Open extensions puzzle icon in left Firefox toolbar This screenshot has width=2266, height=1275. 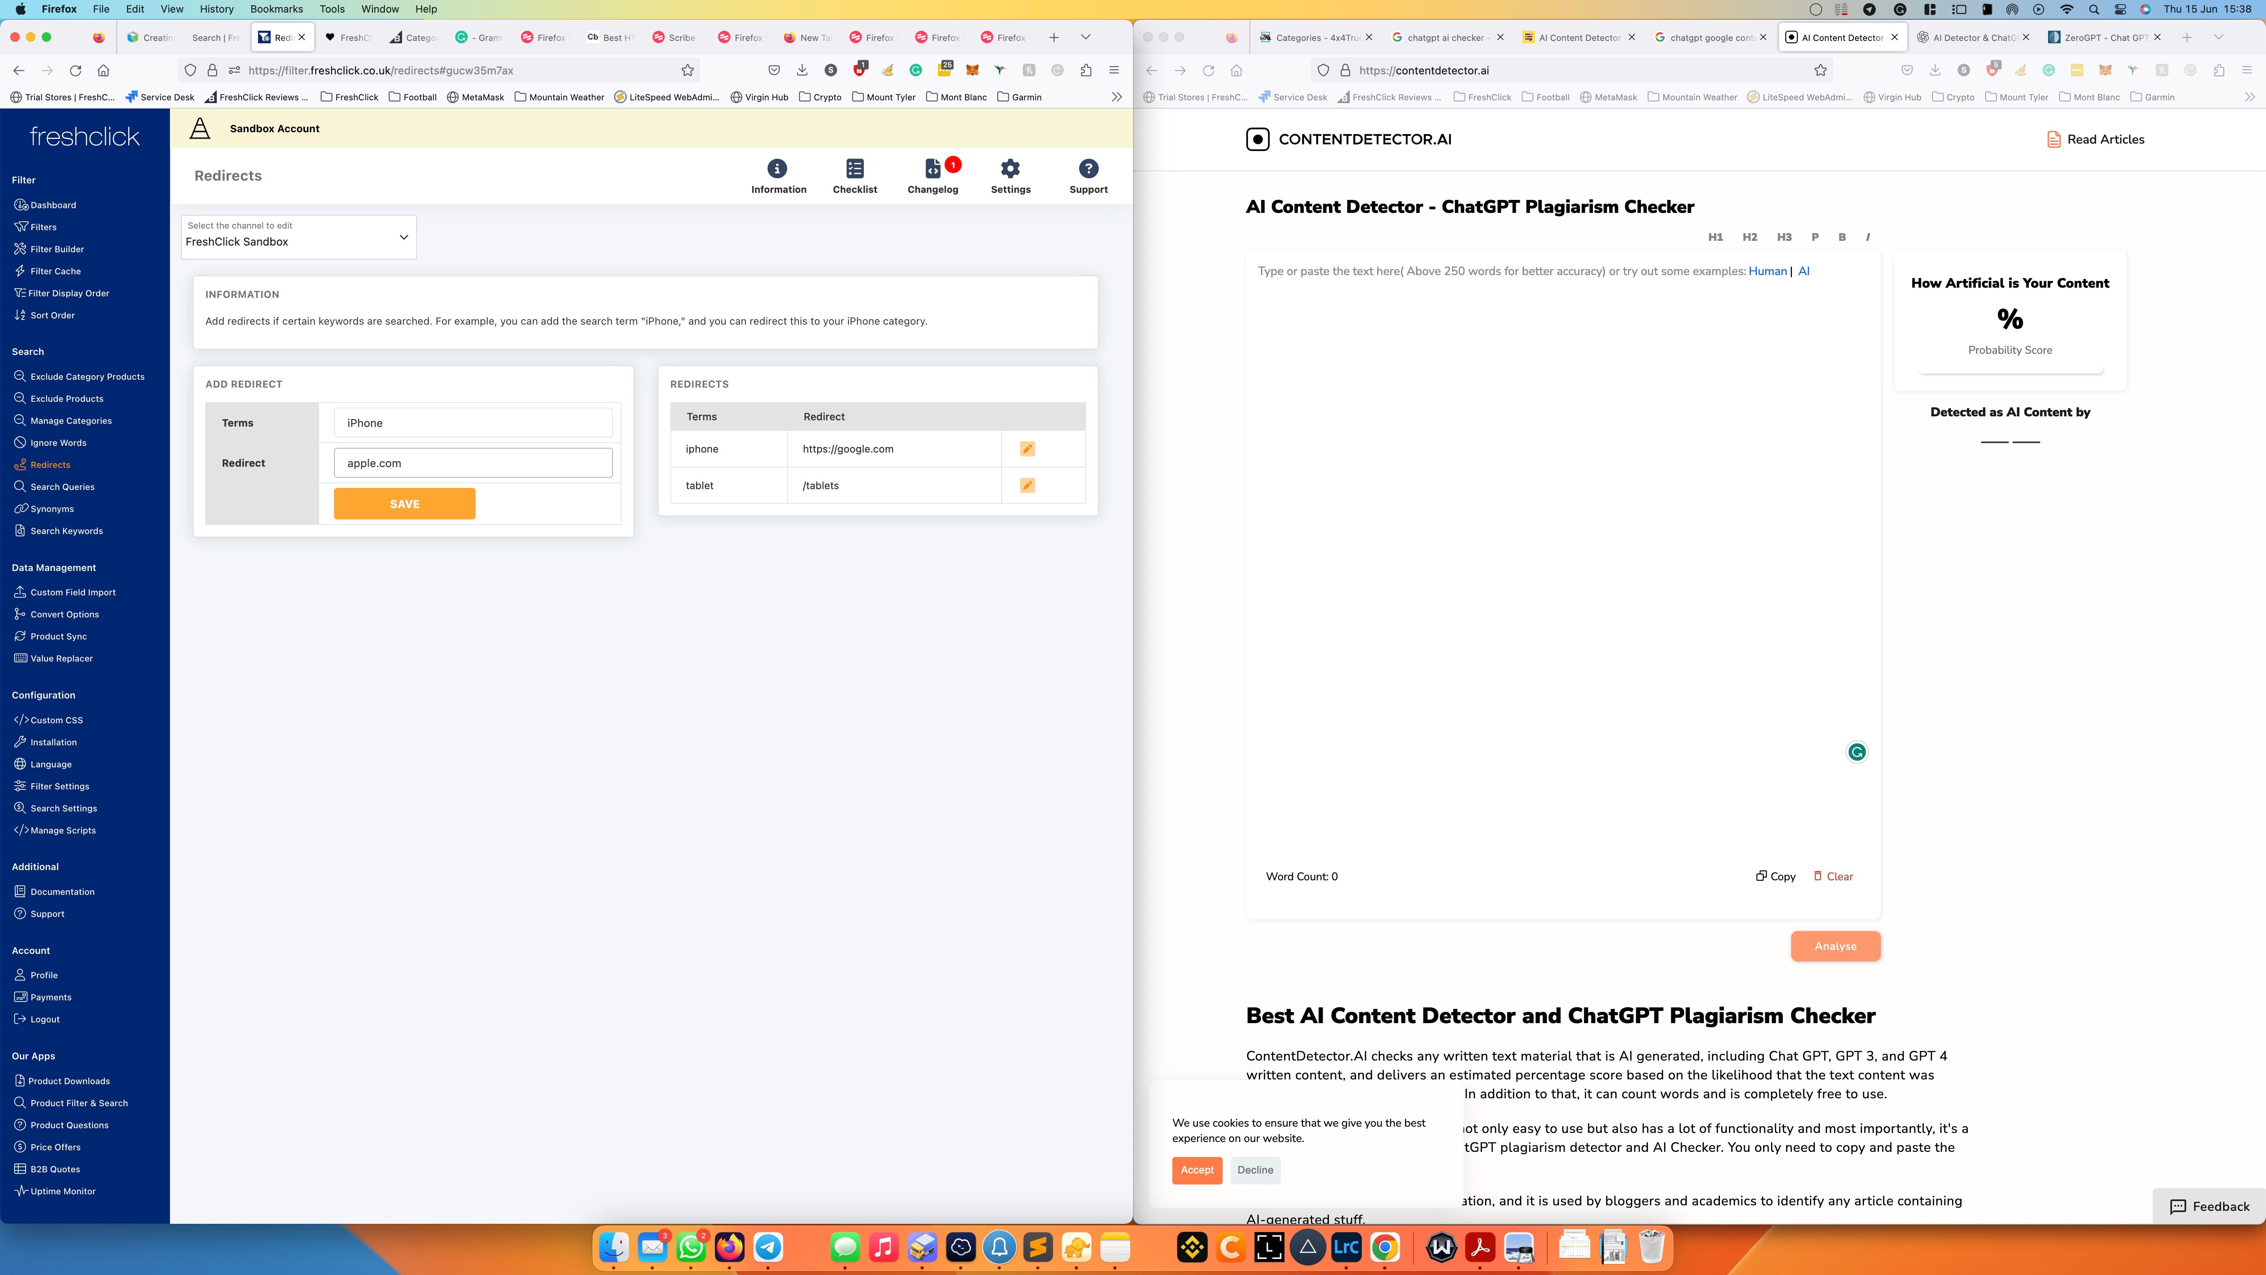[x=1085, y=70]
